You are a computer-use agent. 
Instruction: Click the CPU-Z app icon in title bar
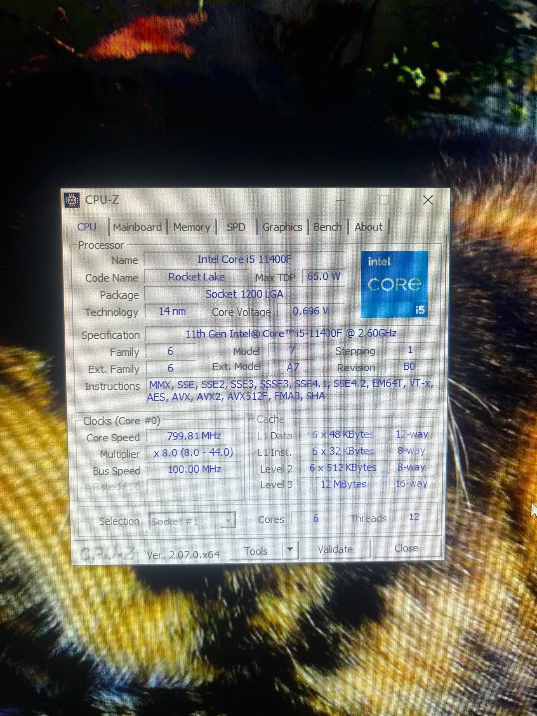coord(72,200)
